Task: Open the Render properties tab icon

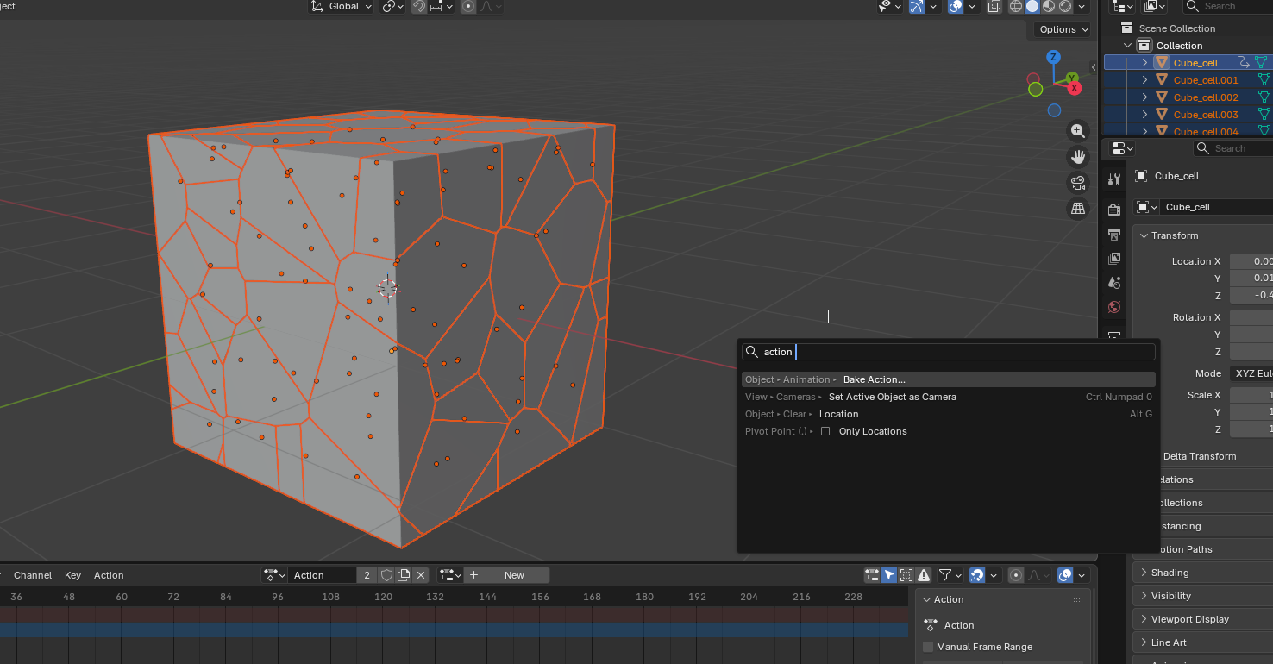Action: click(1114, 210)
